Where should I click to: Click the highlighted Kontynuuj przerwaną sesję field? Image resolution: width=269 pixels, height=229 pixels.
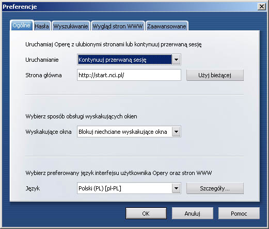(124, 60)
